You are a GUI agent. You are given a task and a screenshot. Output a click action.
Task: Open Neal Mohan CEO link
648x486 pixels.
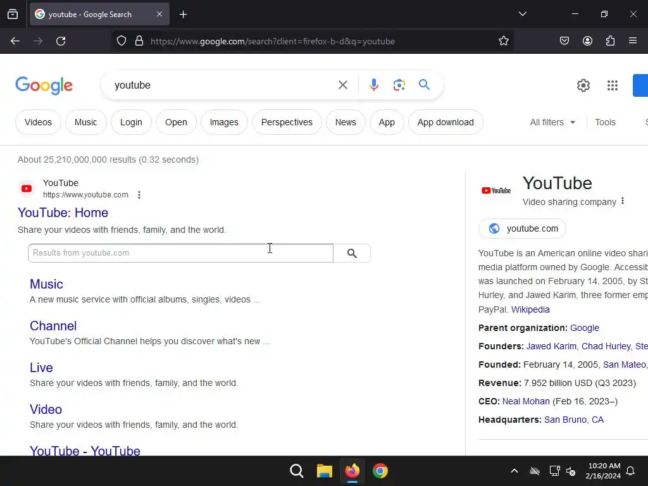526,401
